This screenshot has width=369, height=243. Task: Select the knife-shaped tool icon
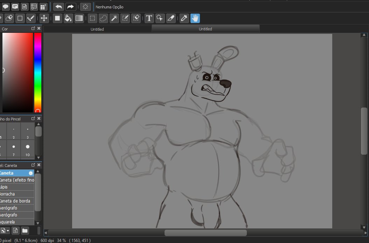tap(171, 18)
